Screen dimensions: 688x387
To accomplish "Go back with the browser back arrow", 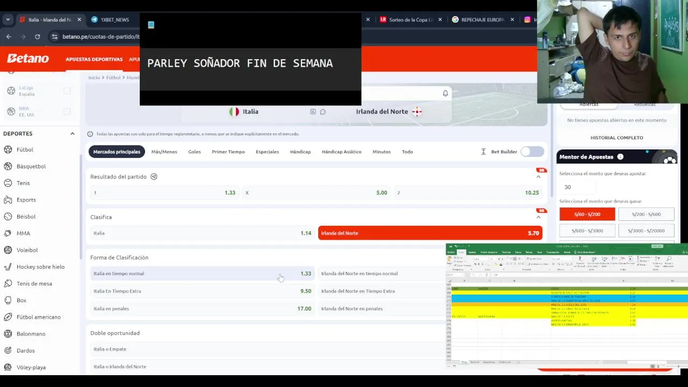I will pyautogui.click(x=9, y=37).
